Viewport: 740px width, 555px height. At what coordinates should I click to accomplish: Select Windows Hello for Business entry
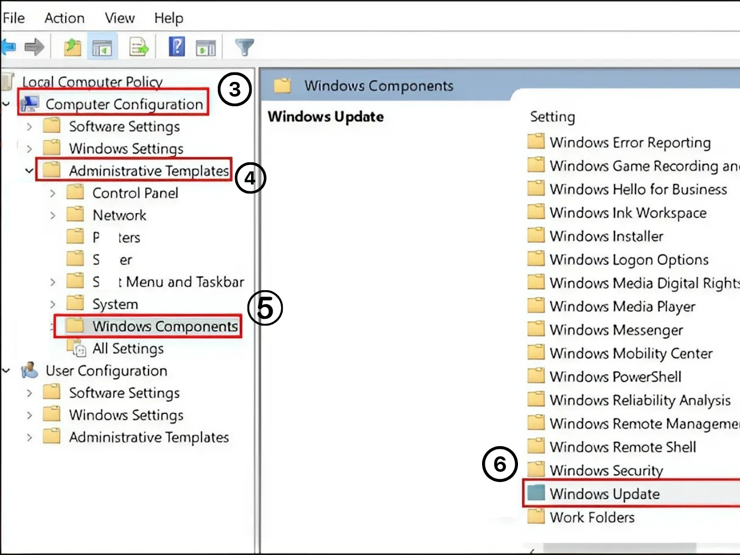tap(639, 189)
